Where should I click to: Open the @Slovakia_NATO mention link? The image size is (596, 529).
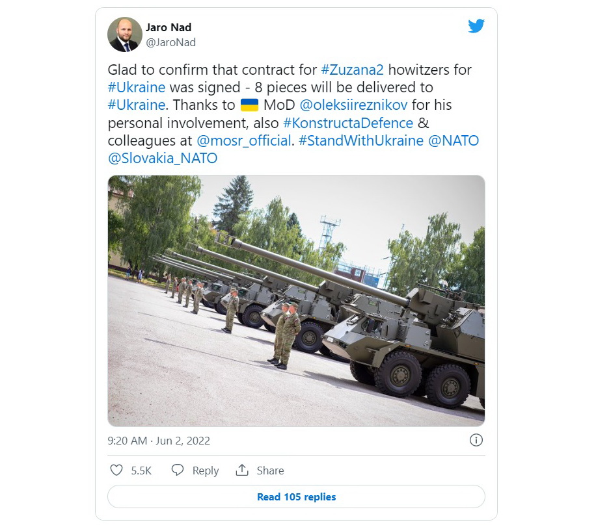163,159
